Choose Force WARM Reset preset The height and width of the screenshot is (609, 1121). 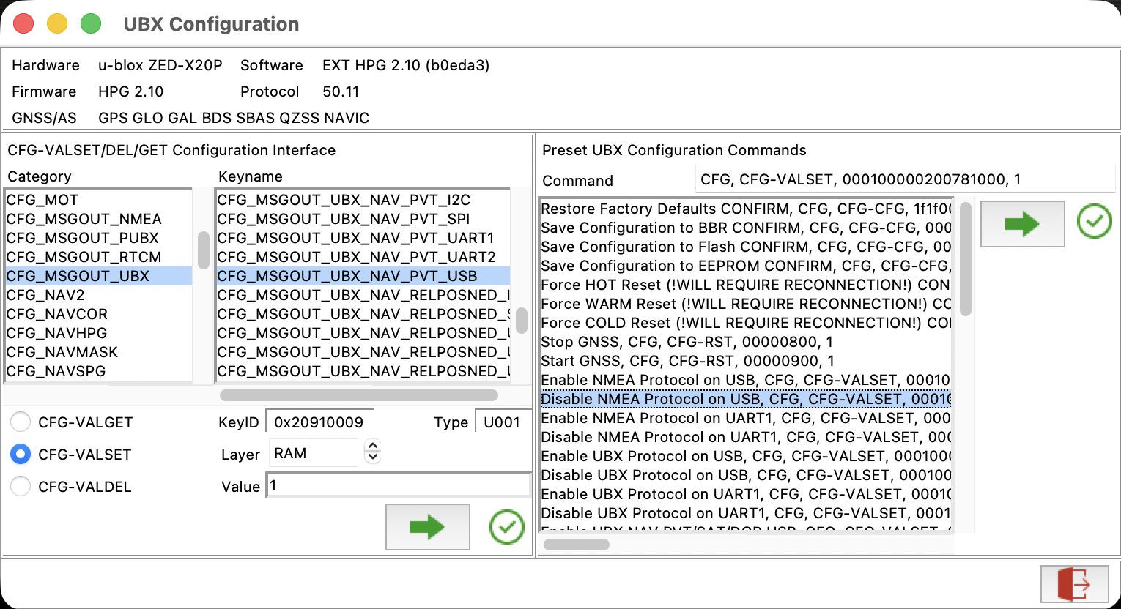point(746,304)
